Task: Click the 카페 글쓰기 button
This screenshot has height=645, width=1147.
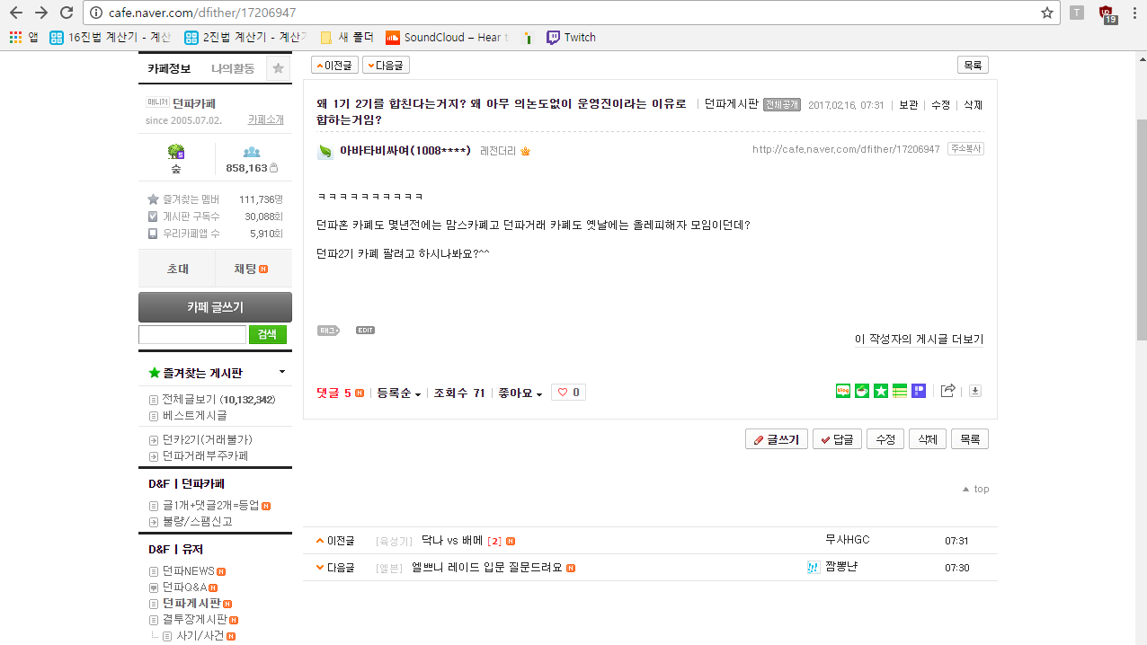Action: point(215,307)
